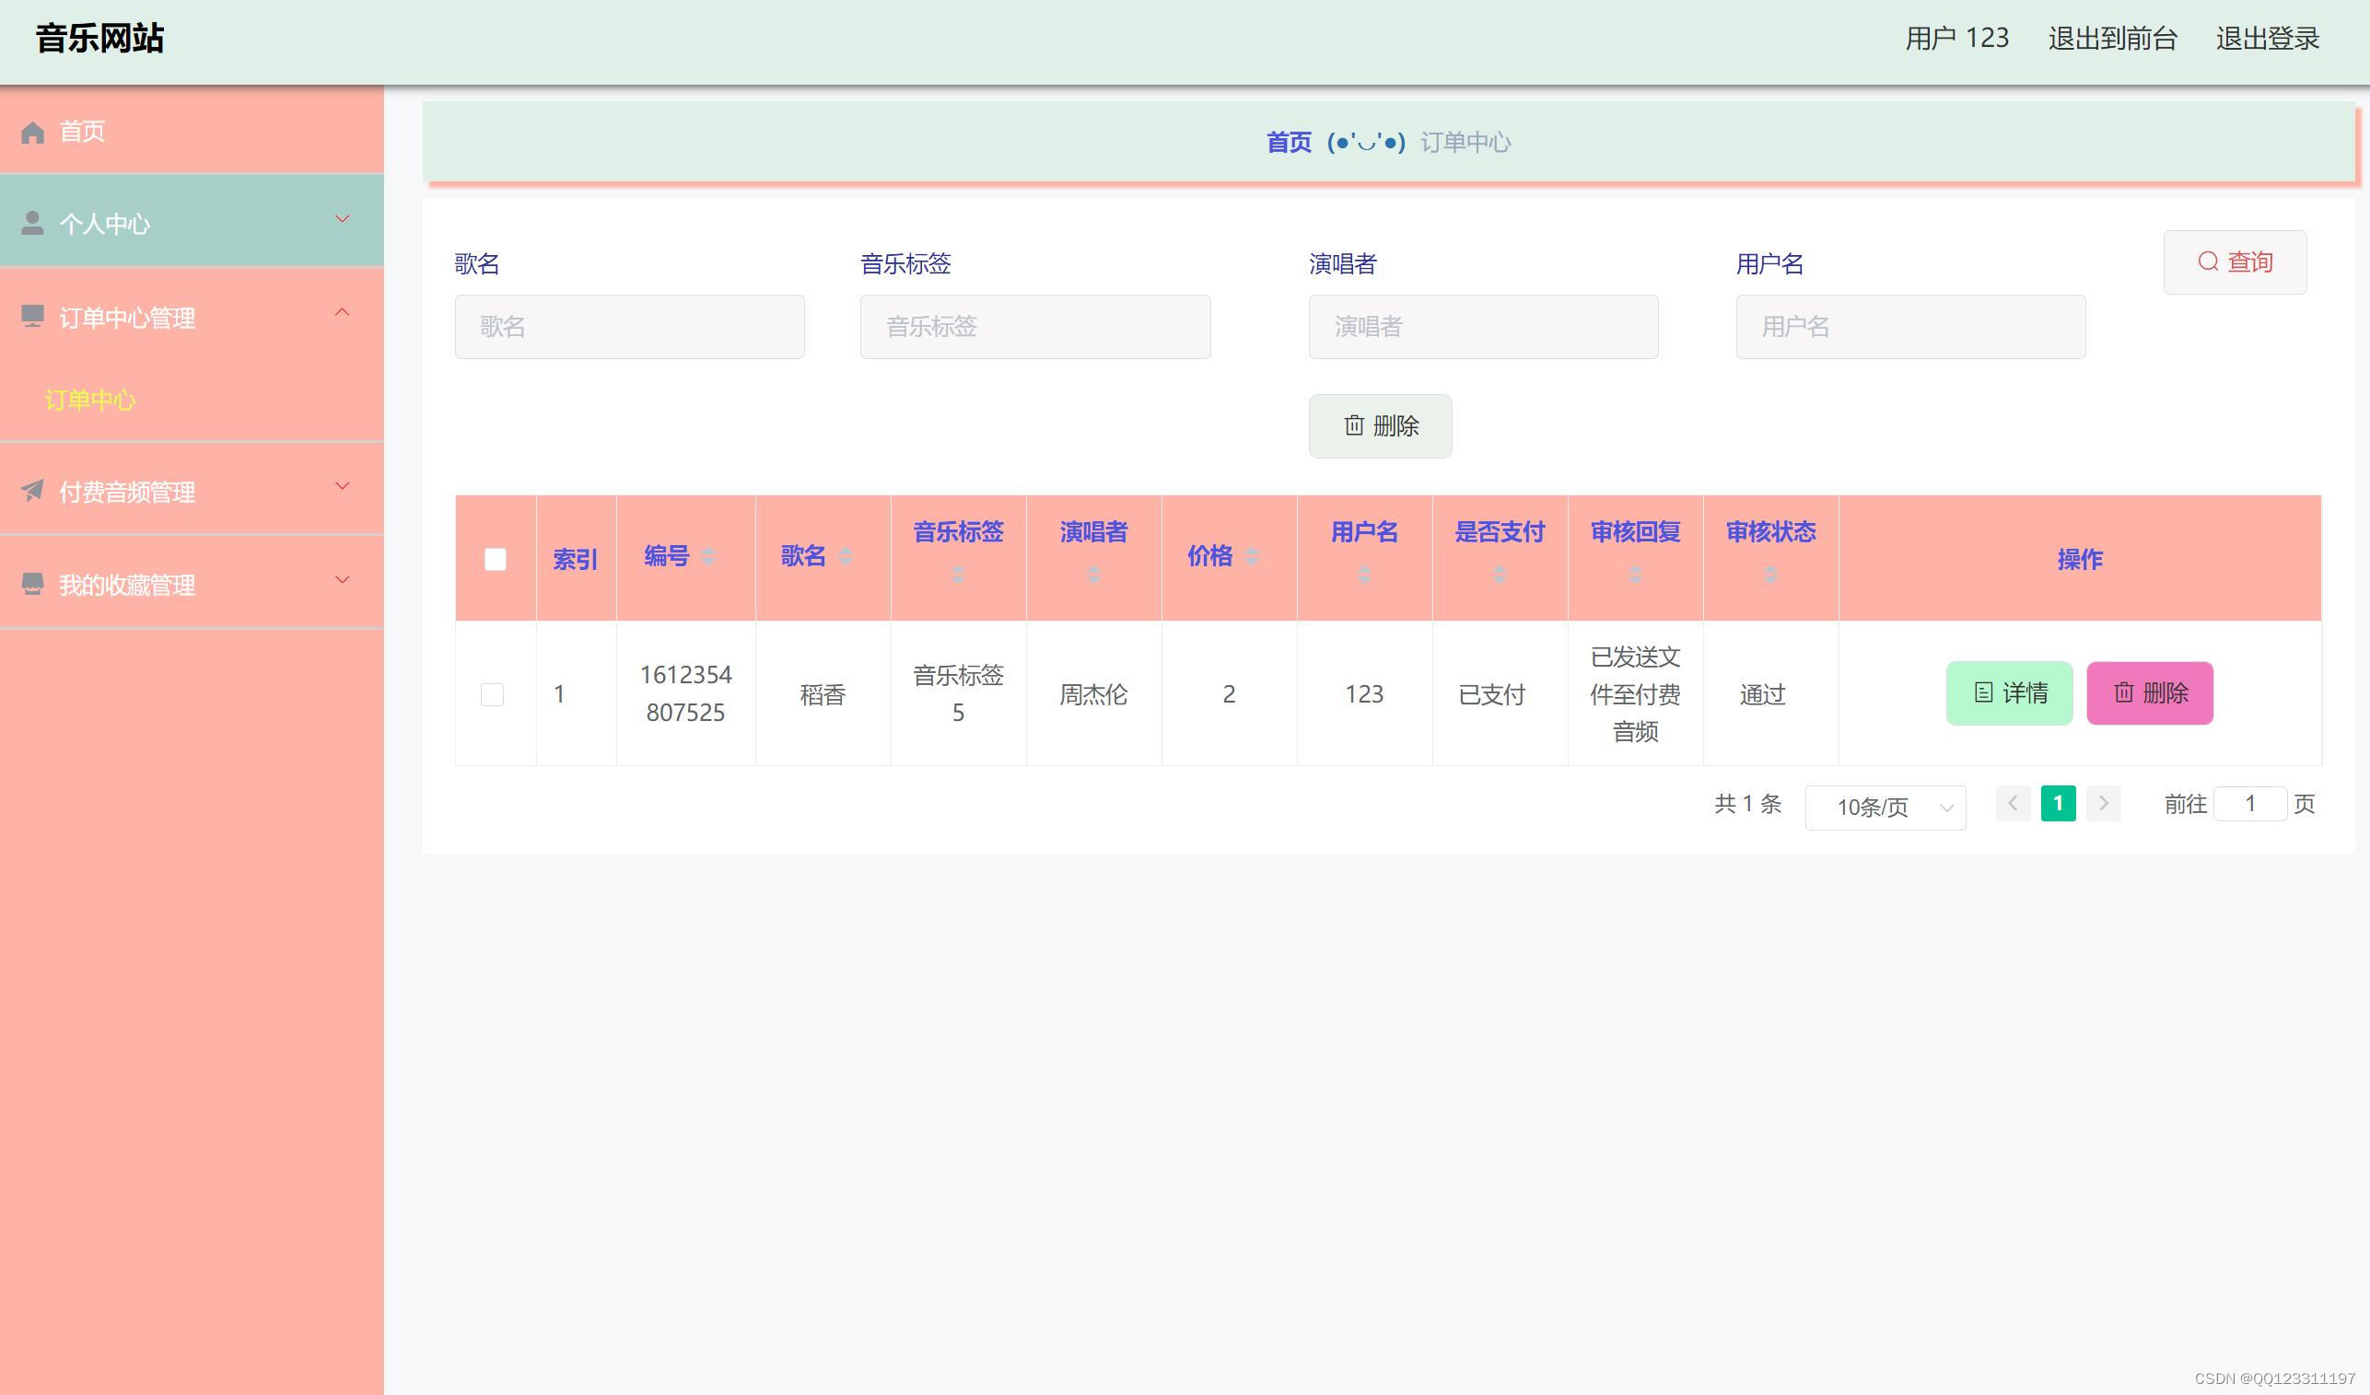The image size is (2370, 1395).
Task: Click the 查询 search button
Action: (2235, 262)
